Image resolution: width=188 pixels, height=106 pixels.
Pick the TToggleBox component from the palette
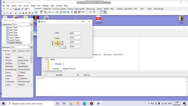[64, 12]
